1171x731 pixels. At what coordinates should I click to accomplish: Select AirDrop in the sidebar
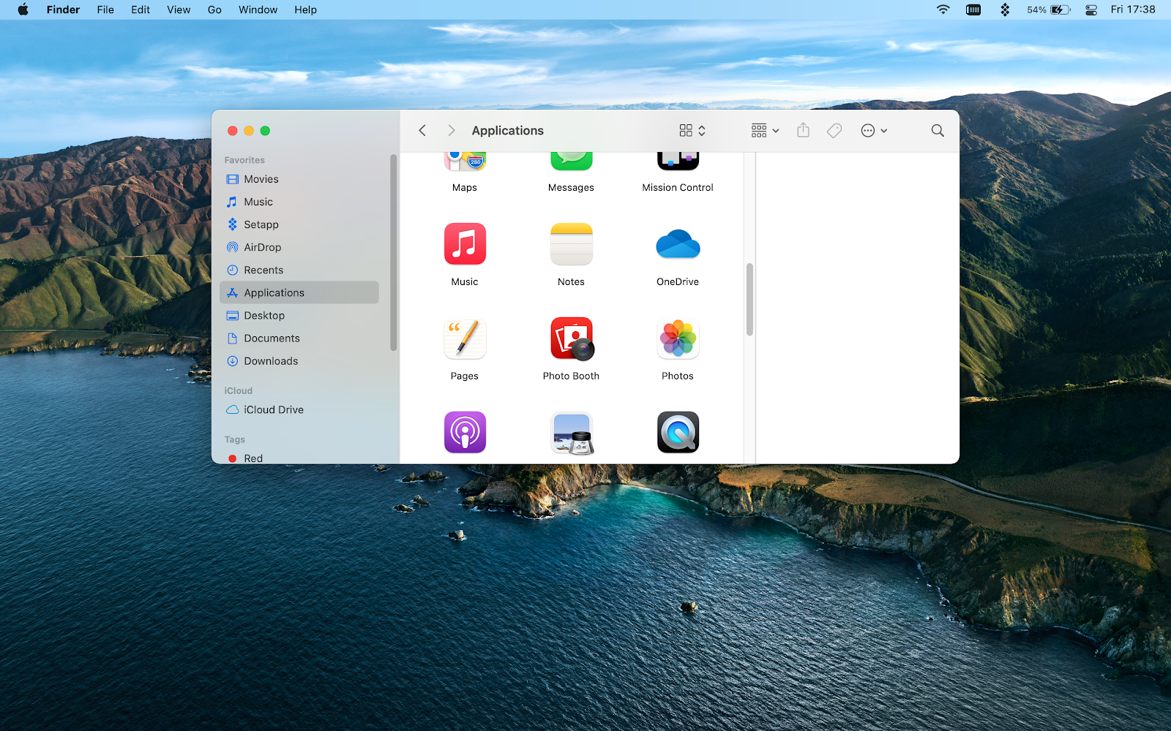pos(299,247)
